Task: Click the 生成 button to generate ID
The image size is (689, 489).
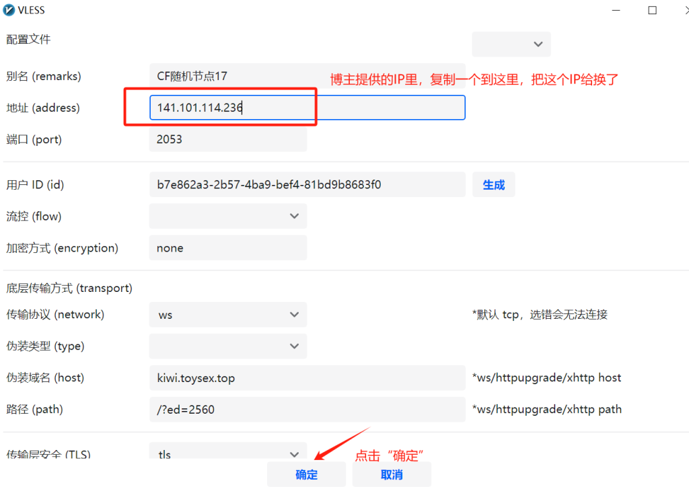Action: pyautogui.click(x=493, y=184)
